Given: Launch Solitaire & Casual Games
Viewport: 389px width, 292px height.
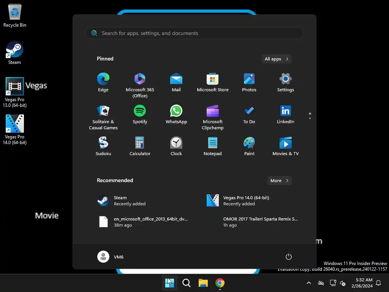Looking at the screenshot, I should click(103, 117).
